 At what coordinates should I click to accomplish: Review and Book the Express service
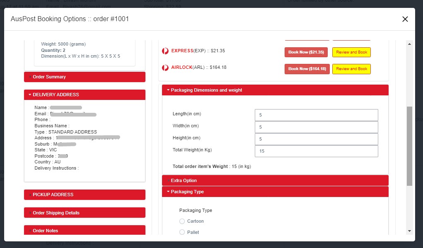click(351, 52)
